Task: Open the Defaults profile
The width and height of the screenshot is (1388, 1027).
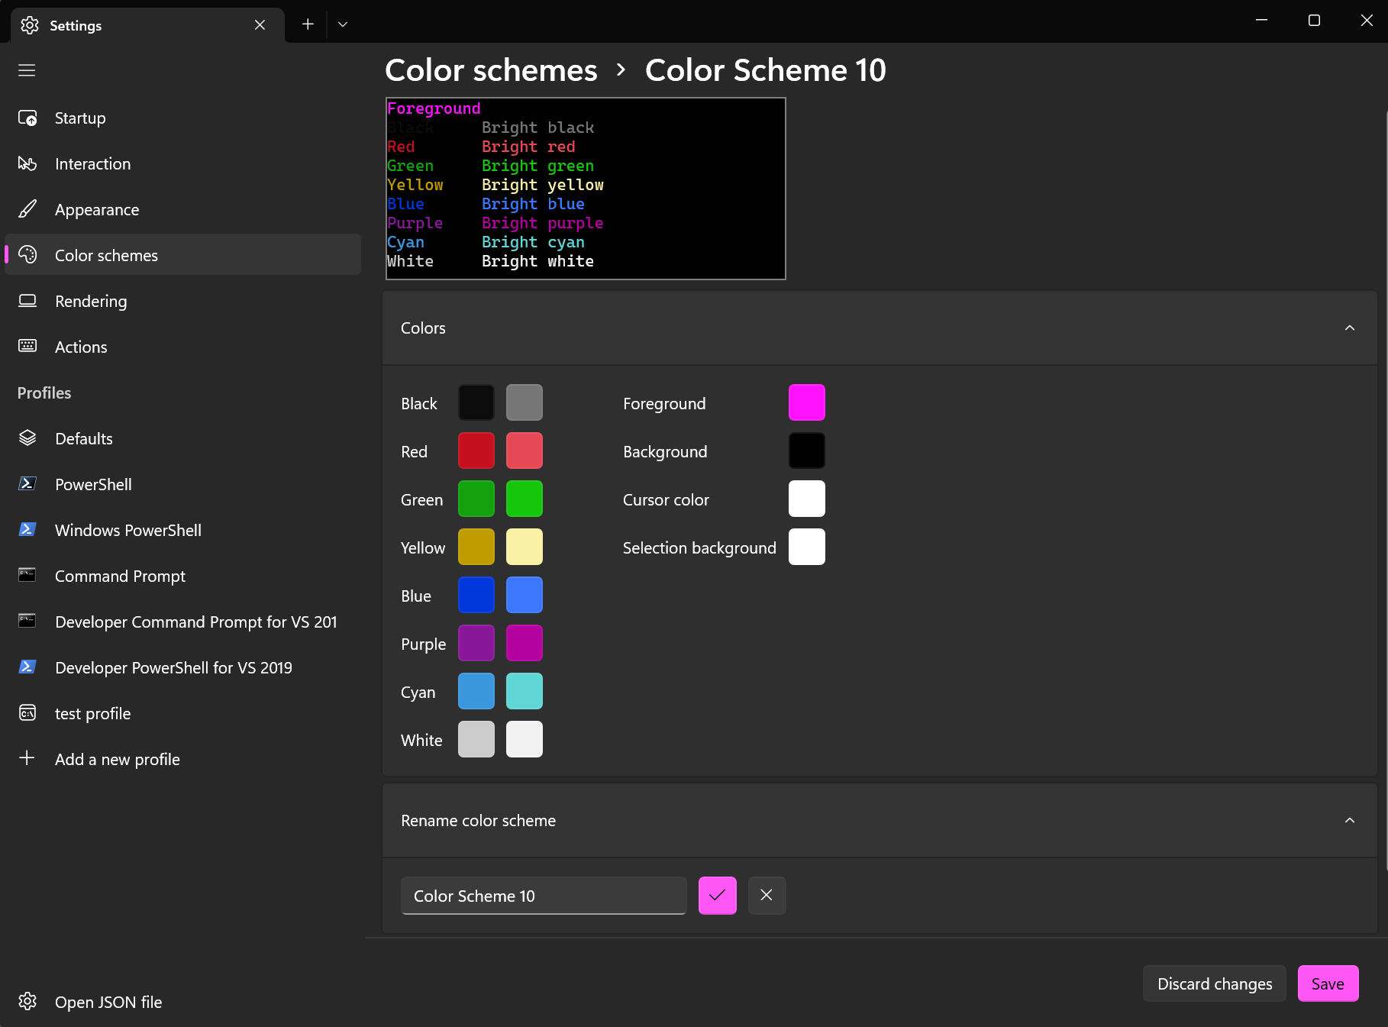Action: [182, 439]
